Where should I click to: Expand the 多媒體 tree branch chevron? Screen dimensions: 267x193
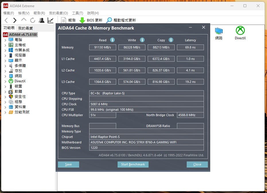click(5, 66)
